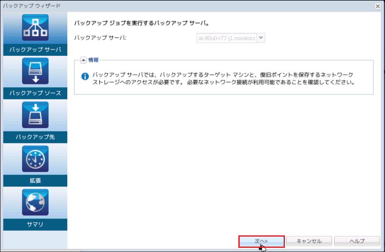Collapse the 情報 section
Screen dimensions: 385x252
[83, 60]
